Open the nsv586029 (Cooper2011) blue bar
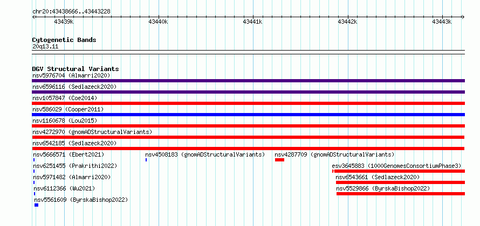This screenshot has width=480, height=226. point(248,115)
